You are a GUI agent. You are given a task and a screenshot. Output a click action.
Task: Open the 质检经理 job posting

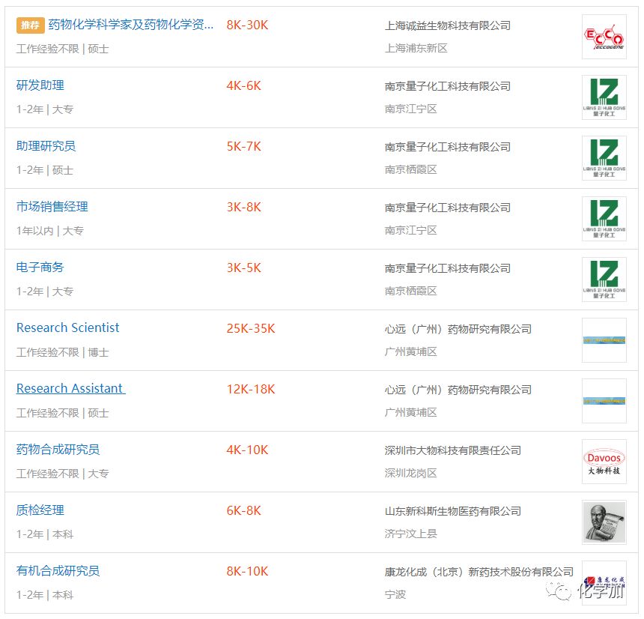[40, 510]
